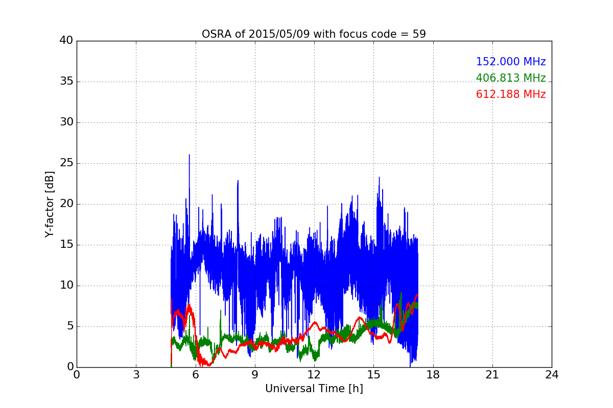Screen dimensions: 613x408
Task: Click the x-axis tick label 21
Action: click(x=492, y=375)
